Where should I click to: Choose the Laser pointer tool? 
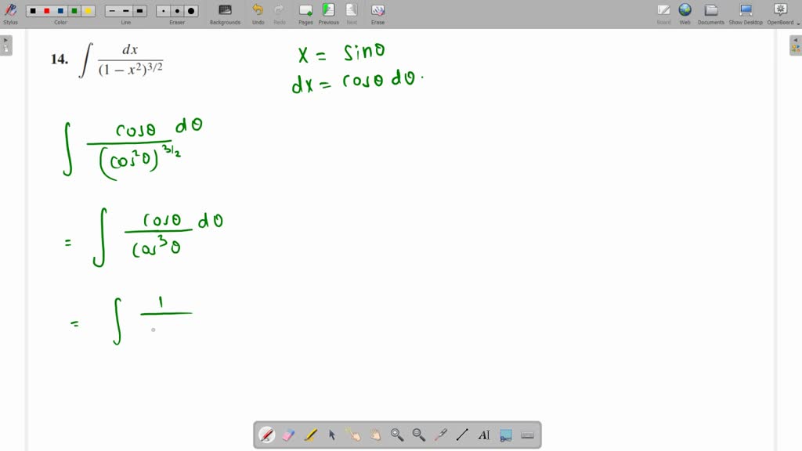pos(439,435)
